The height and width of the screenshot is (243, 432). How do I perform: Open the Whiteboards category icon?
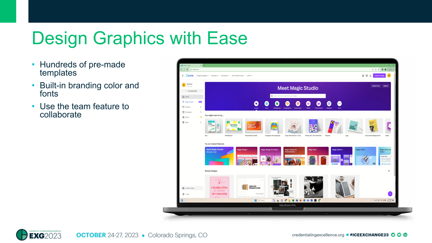pyautogui.click(x=277, y=104)
